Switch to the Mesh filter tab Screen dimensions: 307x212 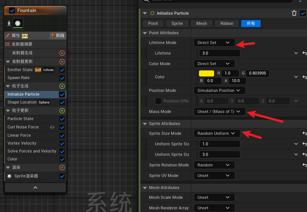click(202, 23)
